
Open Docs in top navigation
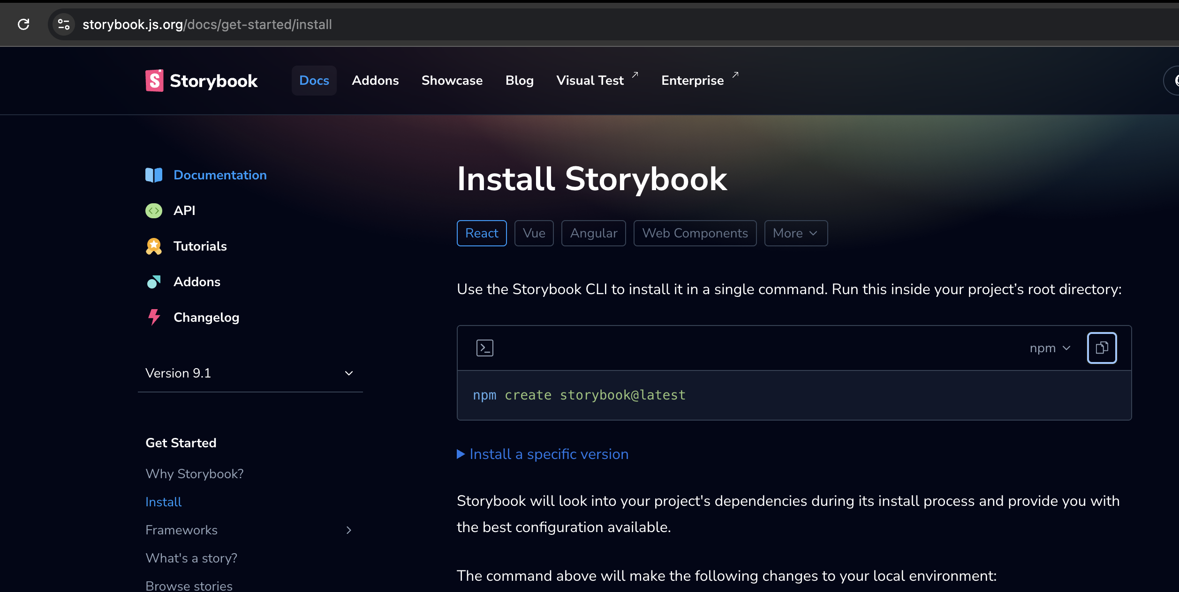click(314, 81)
